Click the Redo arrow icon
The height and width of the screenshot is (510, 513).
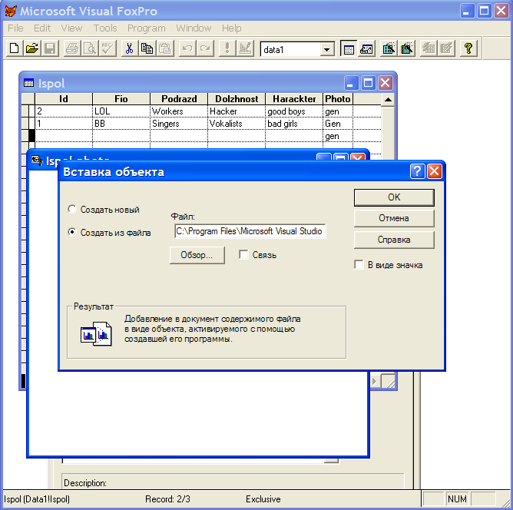pos(205,48)
